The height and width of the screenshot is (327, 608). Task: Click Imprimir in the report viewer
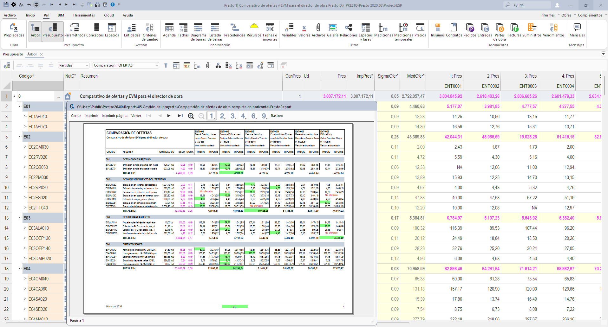pyautogui.click(x=91, y=116)
